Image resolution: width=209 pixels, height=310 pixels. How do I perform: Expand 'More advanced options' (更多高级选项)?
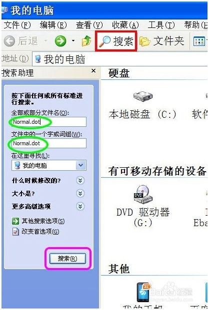pos(80,206)
